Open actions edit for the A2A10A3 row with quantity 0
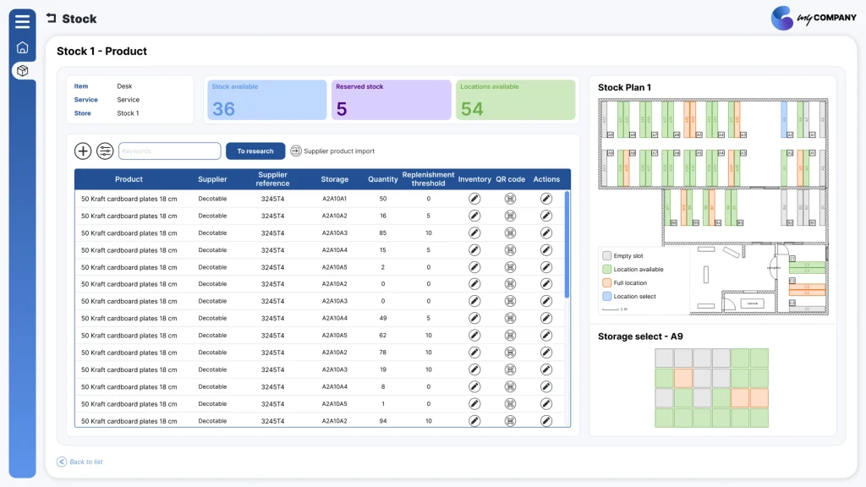Viewport: 866px width, 487px height. [546, 301]
